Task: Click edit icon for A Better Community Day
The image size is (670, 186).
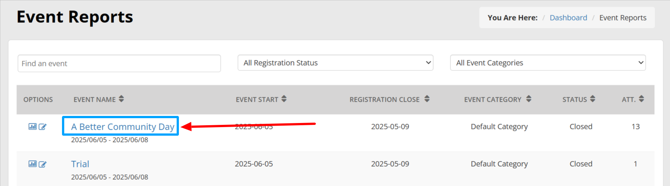Action: click(x=43, y=127)
